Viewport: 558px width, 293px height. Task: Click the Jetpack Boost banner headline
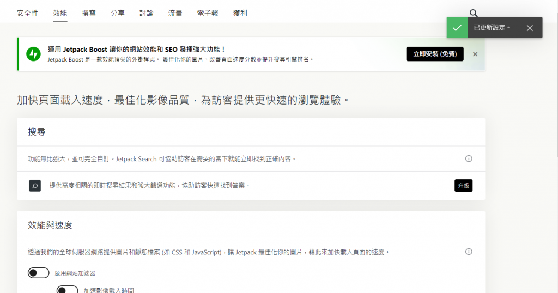coord(137,50)
